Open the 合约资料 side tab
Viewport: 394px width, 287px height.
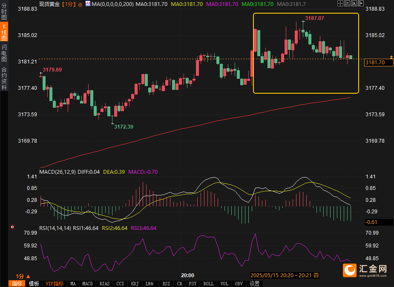(4, 78)
